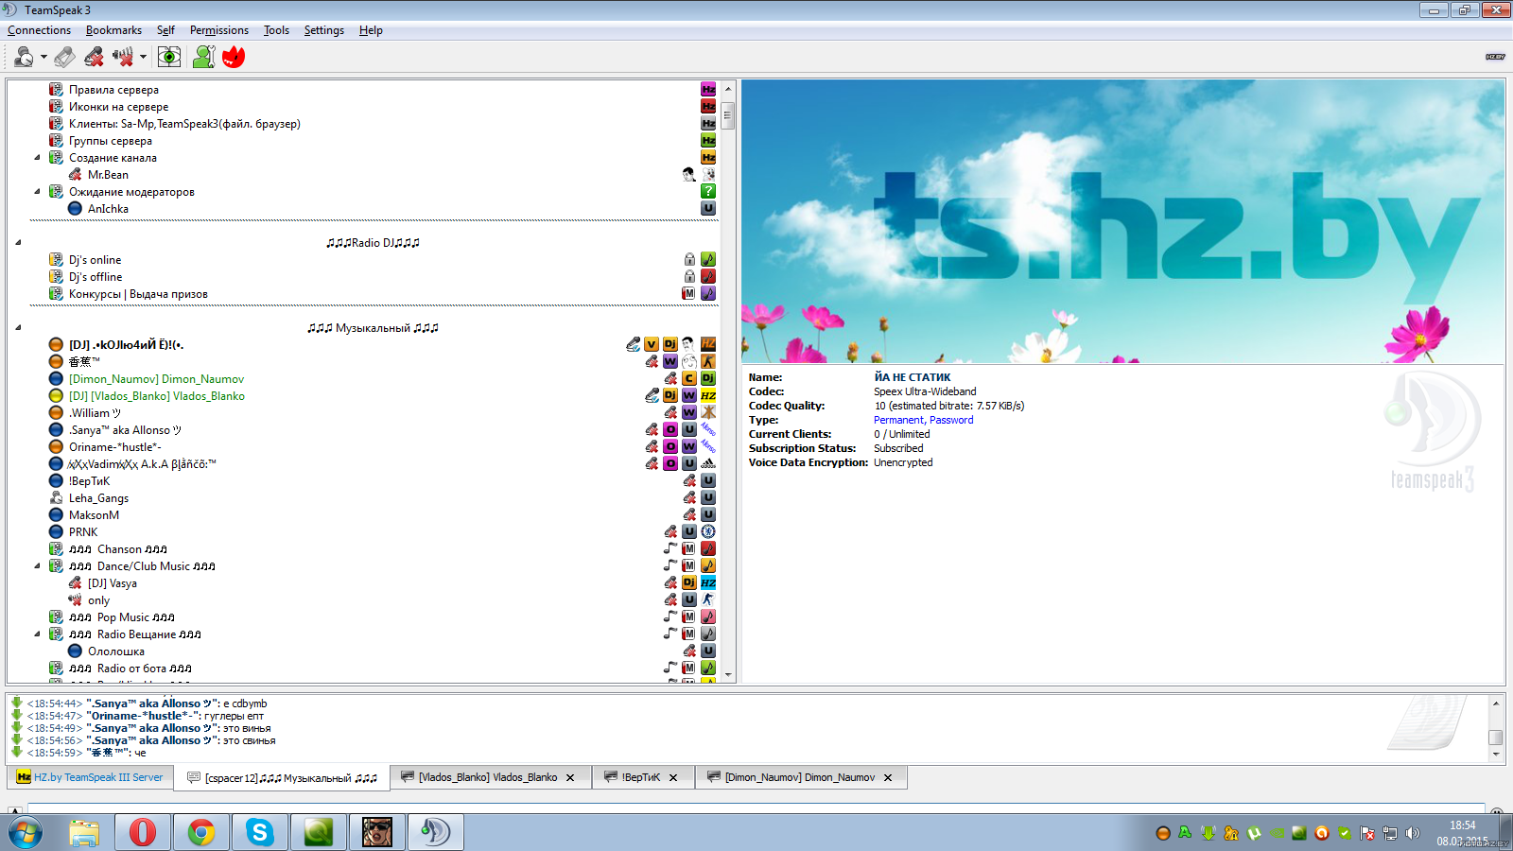Image resolution: width=1513 pixels, height=851 pixels.
Task: Mute speakers using toolbar icon
Action: (x=123, y=57)
